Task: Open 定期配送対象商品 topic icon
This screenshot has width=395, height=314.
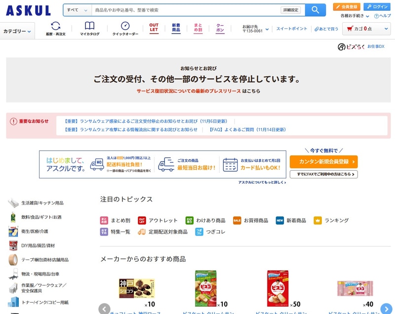Action: tap(142, 232)
